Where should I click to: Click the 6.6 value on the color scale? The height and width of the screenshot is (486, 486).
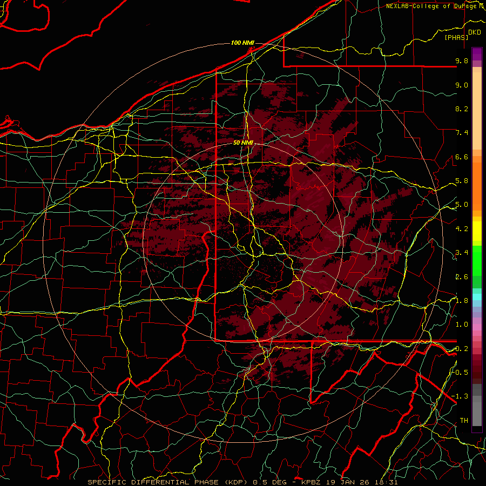coord(462,157)
